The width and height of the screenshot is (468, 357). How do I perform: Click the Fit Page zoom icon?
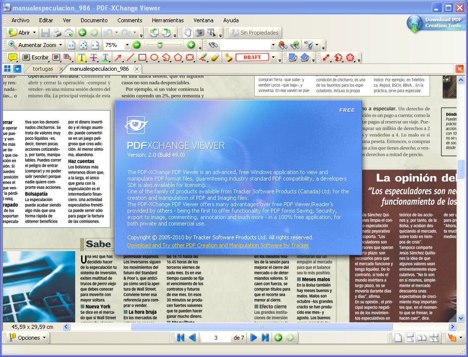[x=83, y=45]
